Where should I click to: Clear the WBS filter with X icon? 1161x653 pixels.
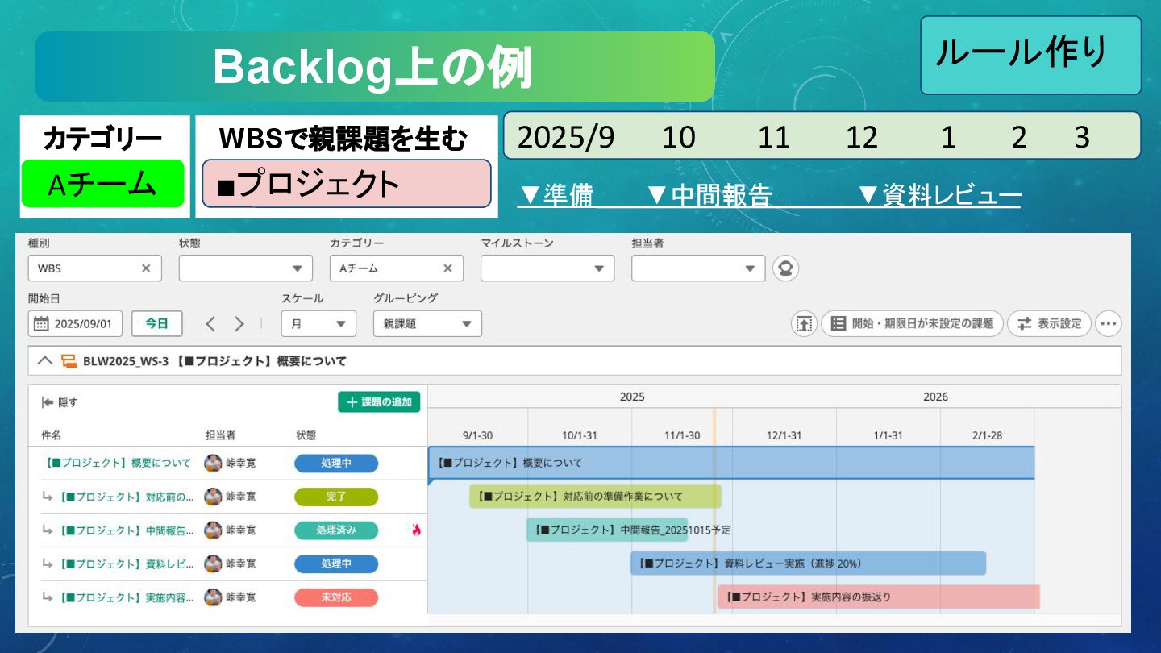click(x=146, y=268)
